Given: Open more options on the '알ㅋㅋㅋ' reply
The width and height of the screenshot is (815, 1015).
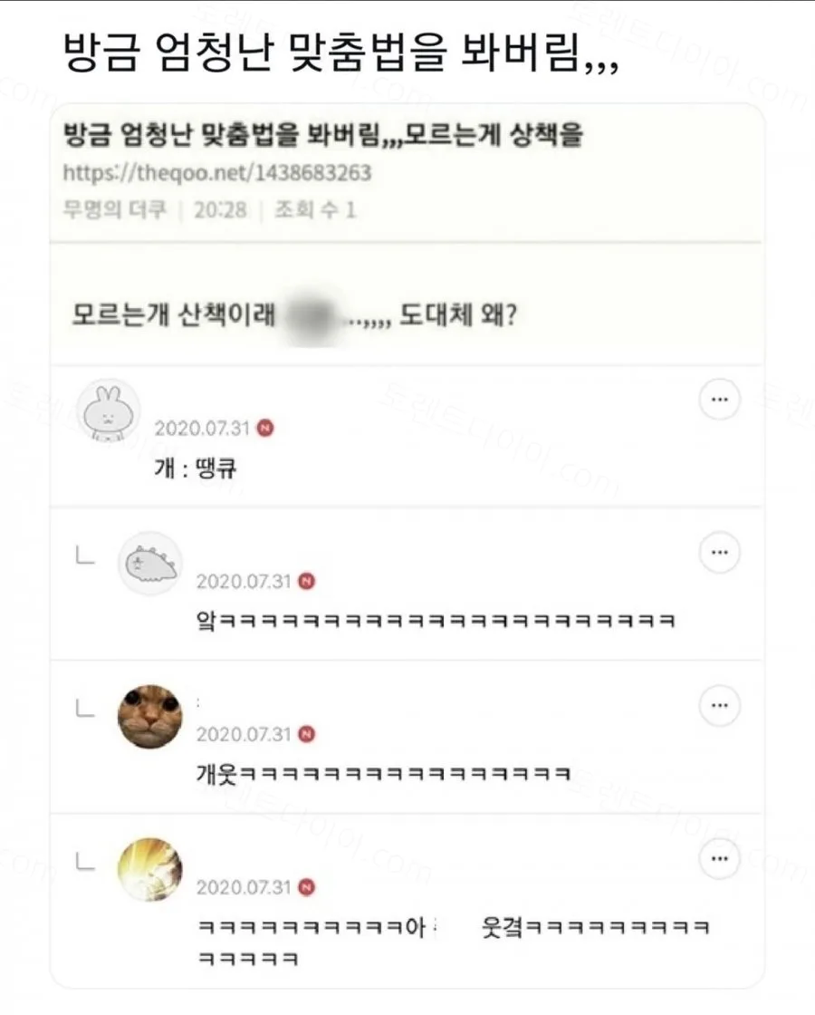Looking at the screenshot, I should click(x=719, y=552).
